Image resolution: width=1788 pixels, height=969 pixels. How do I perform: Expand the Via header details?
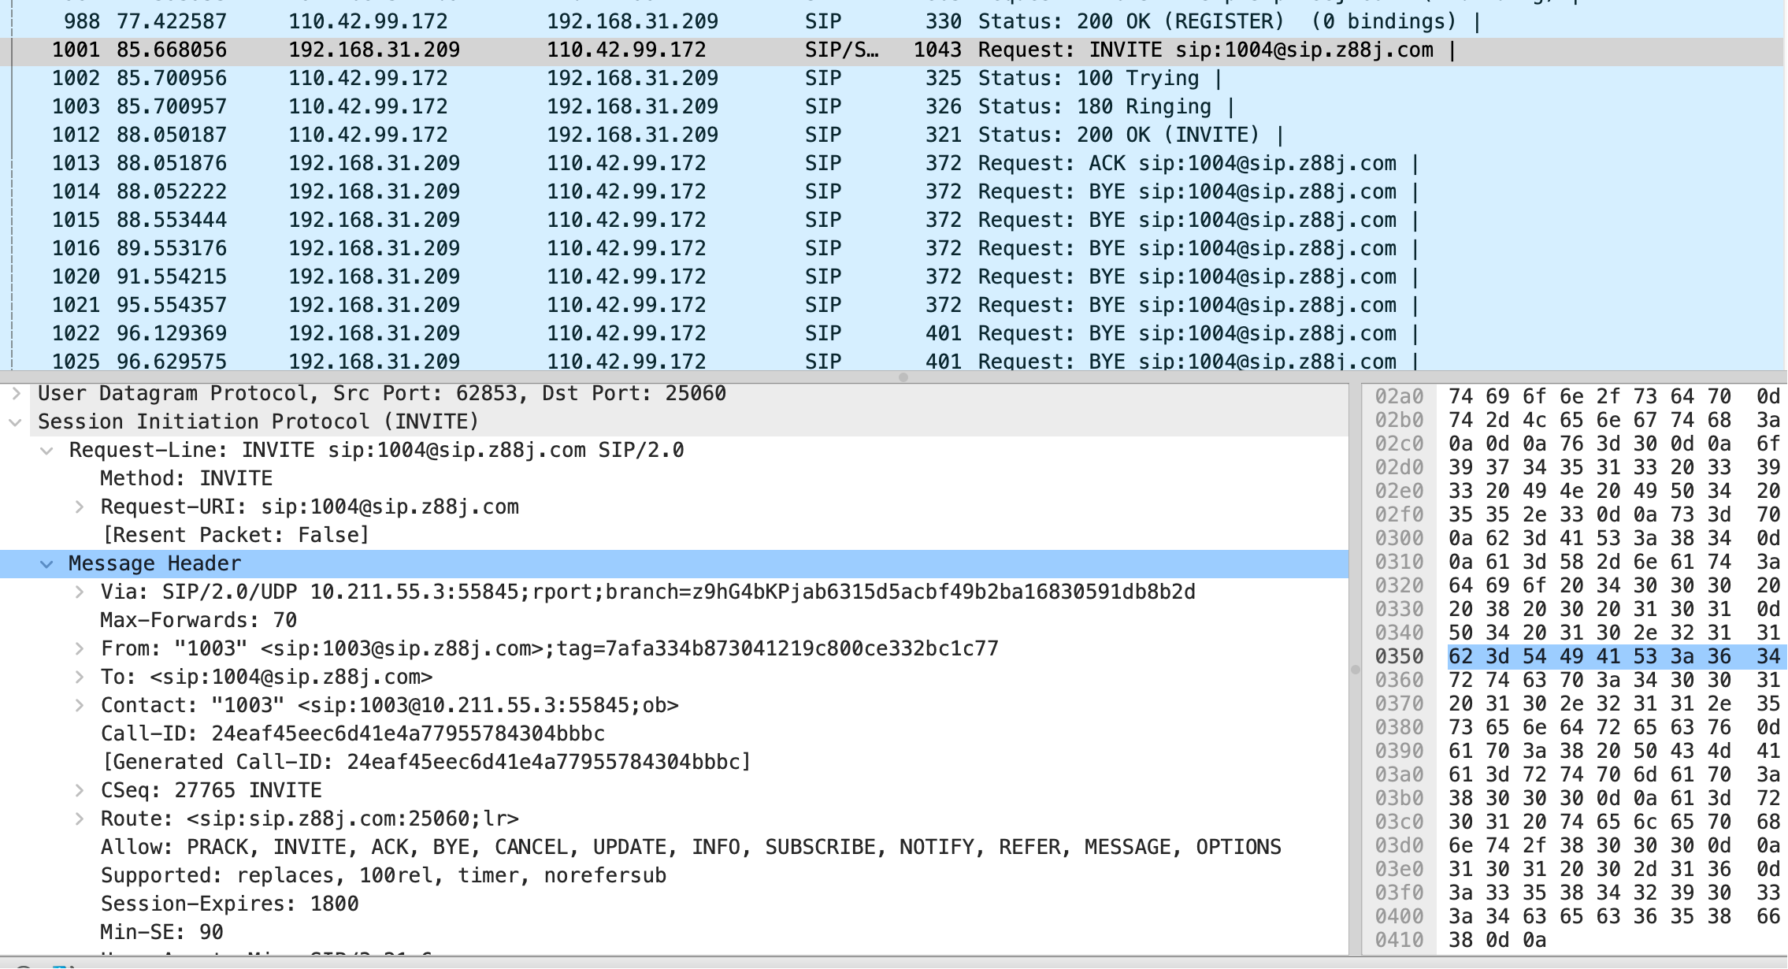pyautogui.click(x=79, y=592)
